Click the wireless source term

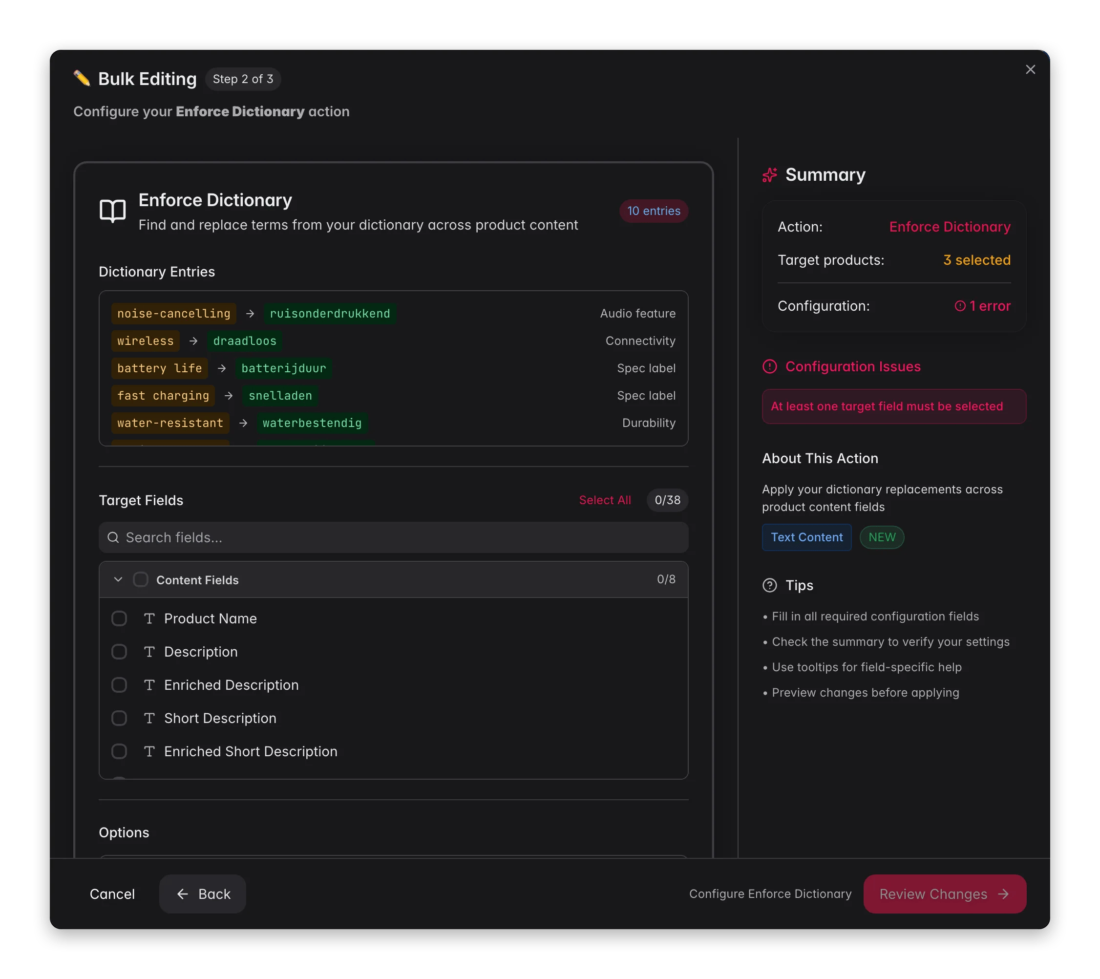[x=145, y=341]
